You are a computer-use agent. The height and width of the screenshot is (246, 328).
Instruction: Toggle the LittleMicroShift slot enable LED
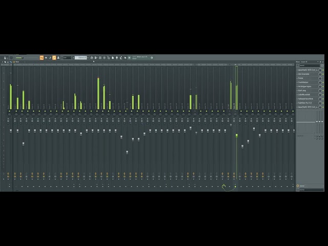coord(323,95)
